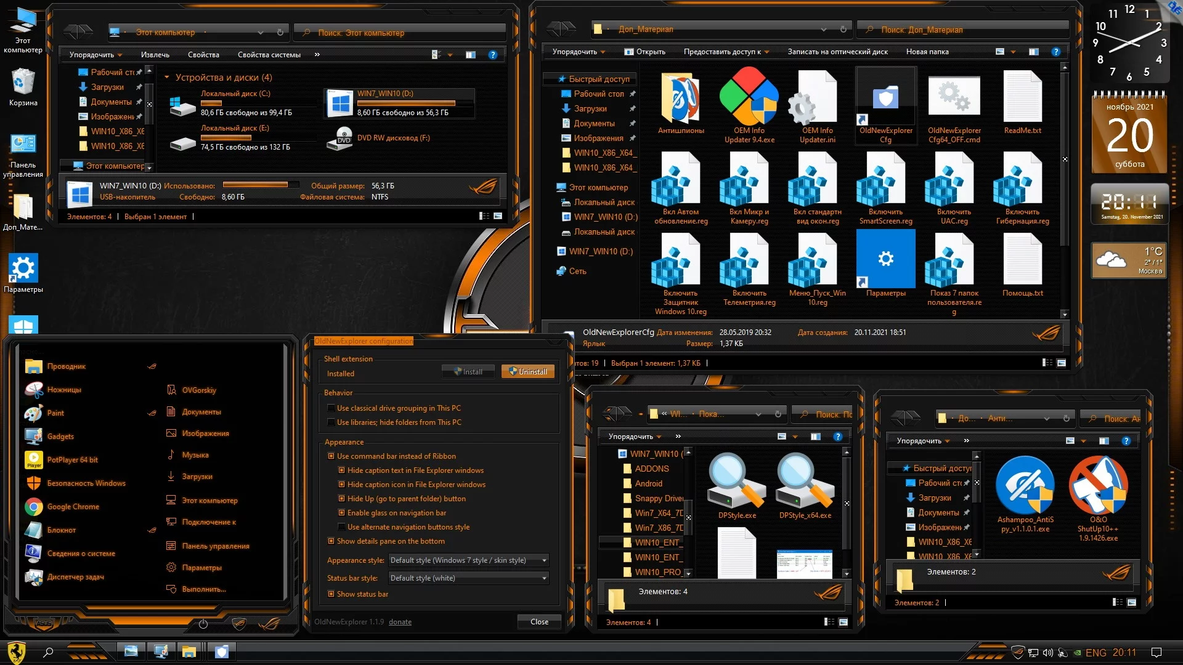
Task: Click the search magnifier on the taskbar
Action: [x=48, y=652]
